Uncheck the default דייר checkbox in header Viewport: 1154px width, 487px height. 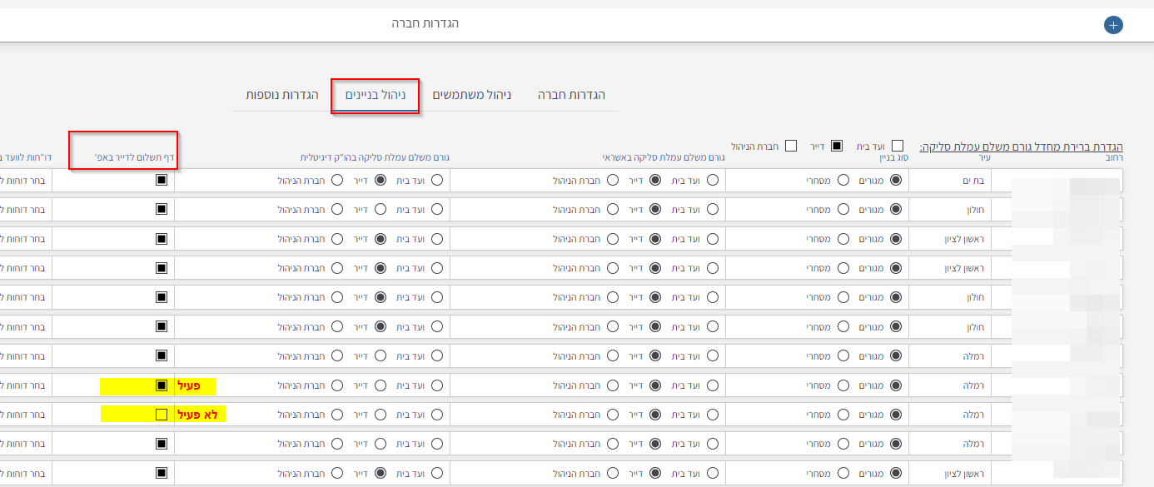[x=837, y=146]
